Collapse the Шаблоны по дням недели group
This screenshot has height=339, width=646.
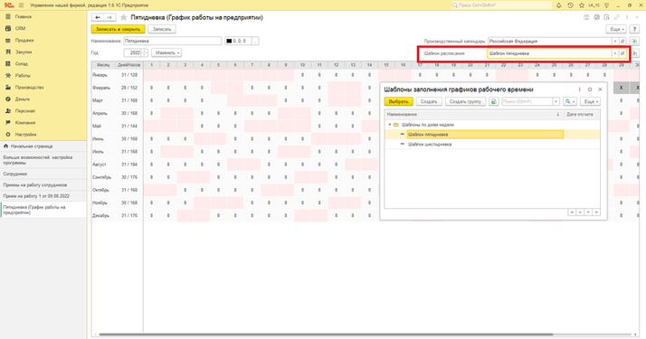(x=390, y=125)
